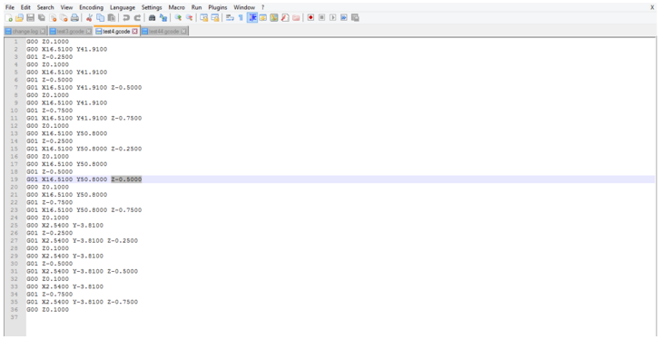Image resolution: width=660 pixels, height=339 pixels.
Task: Start macro recording with the red record icon
Action: [310, 17]
